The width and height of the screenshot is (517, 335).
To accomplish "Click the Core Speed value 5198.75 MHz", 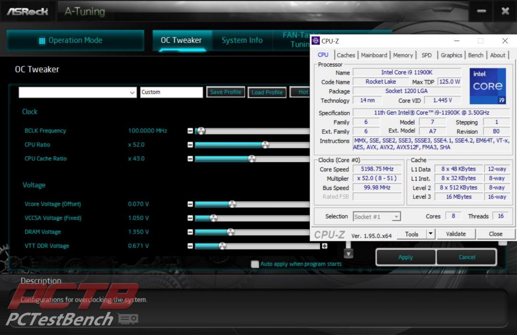I will tap(377, 169).
